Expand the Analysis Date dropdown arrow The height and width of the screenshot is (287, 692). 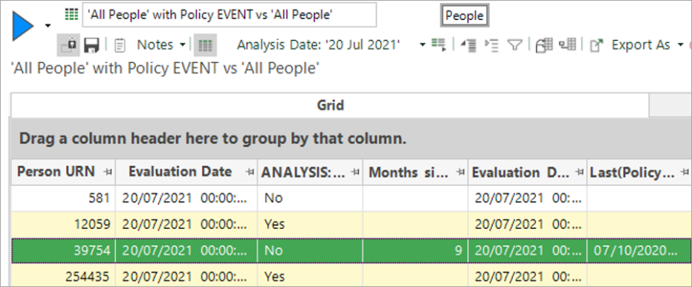coord(422,45)
